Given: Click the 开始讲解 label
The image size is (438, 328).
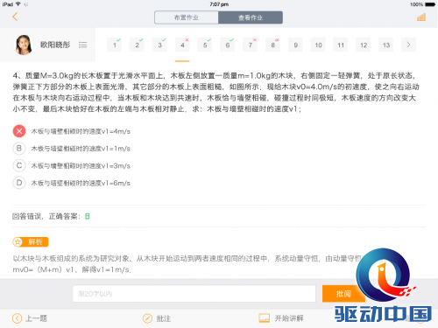Looking at the screenshot, I should pos(289,318).
